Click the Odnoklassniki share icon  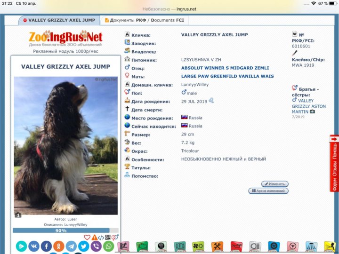coord(59,246)
